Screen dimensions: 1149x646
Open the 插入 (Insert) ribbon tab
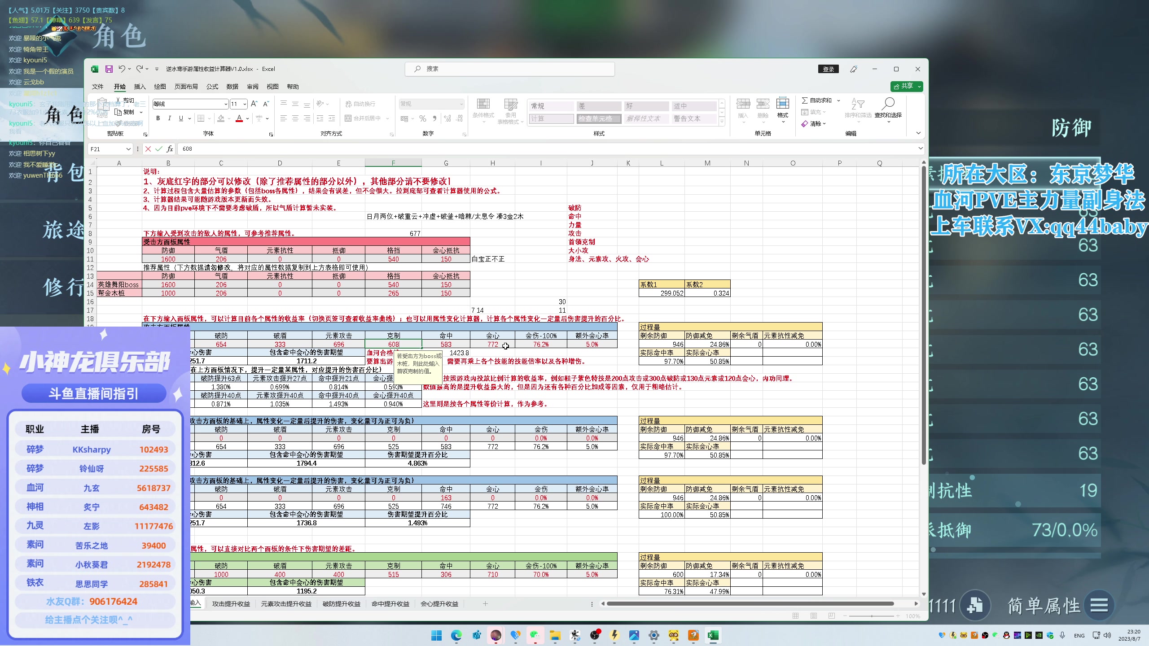(x=140, y=87)
